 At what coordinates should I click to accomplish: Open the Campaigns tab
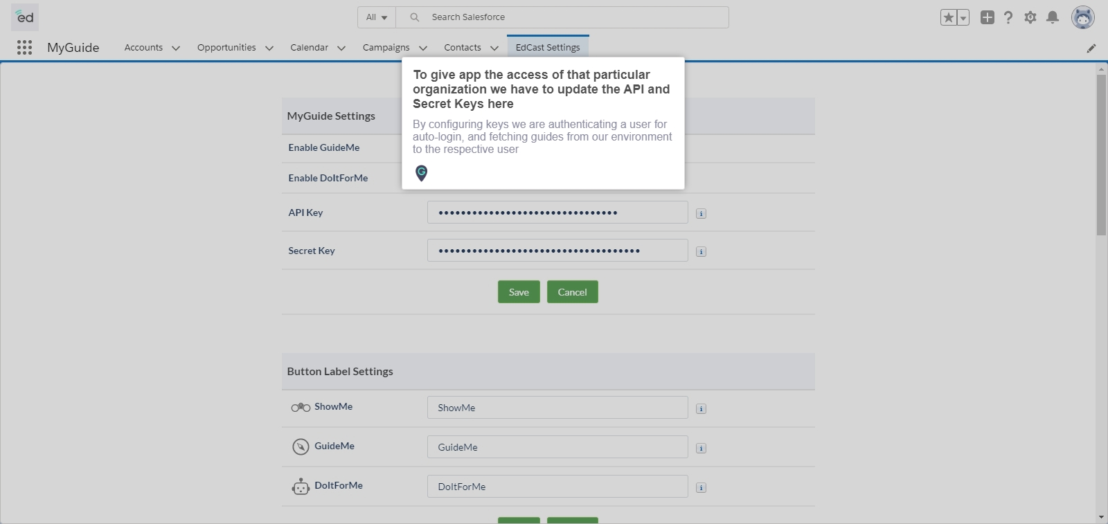tap(386, 47)
